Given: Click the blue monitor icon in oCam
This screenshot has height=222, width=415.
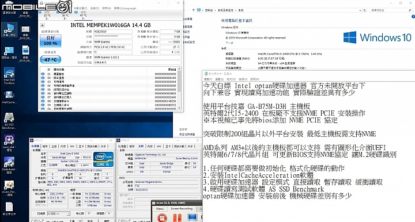Looking at the screenshot, I should point(192,217).
